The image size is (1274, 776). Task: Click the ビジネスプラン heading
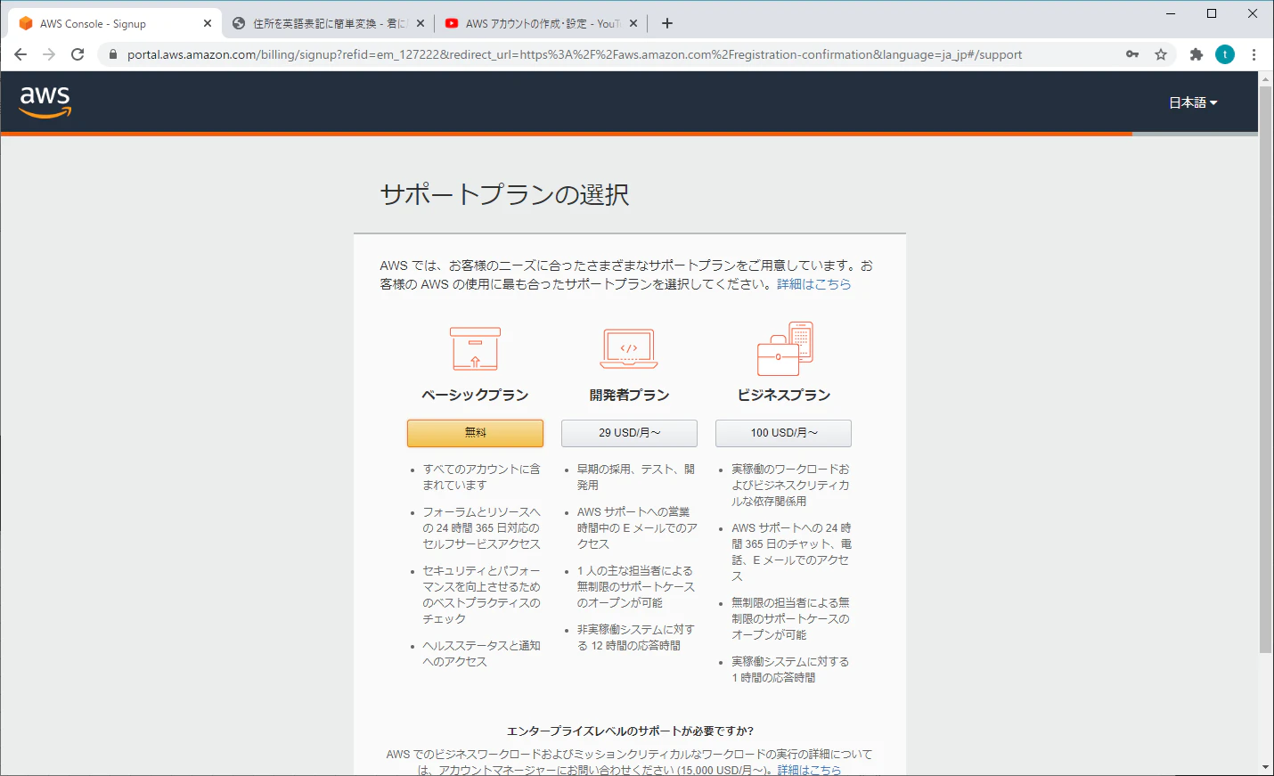click(x=784, y=395)
